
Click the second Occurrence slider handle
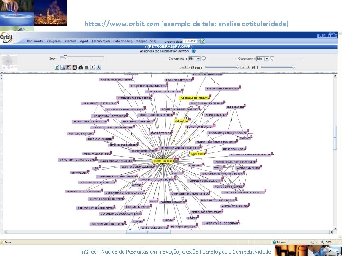[x=272, y=58]
